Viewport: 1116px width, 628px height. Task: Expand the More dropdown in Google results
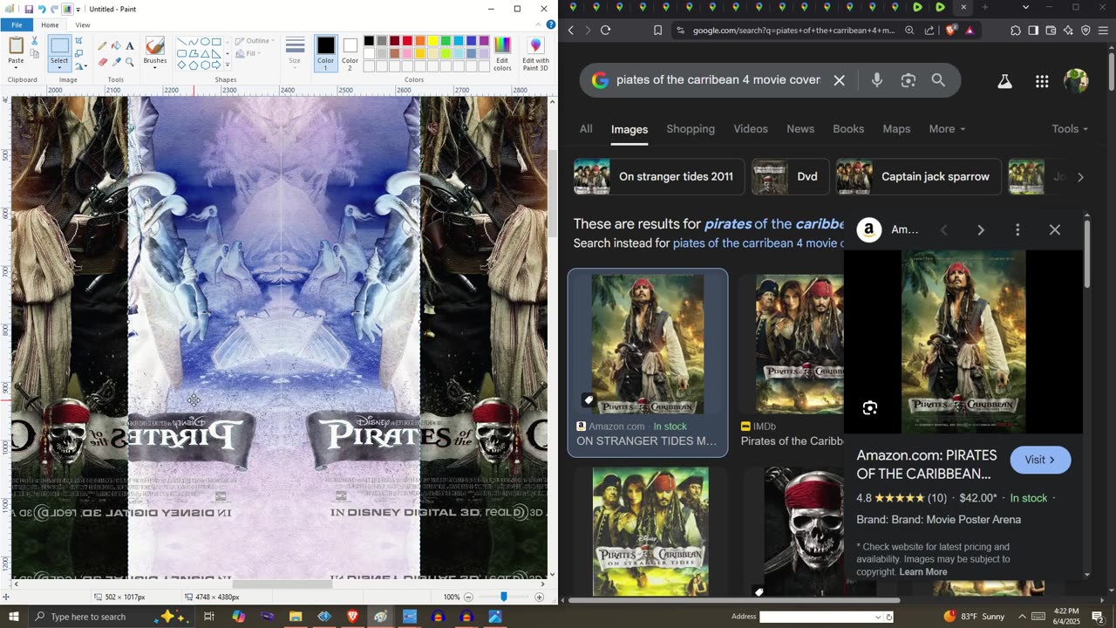(x=947, y=129)
